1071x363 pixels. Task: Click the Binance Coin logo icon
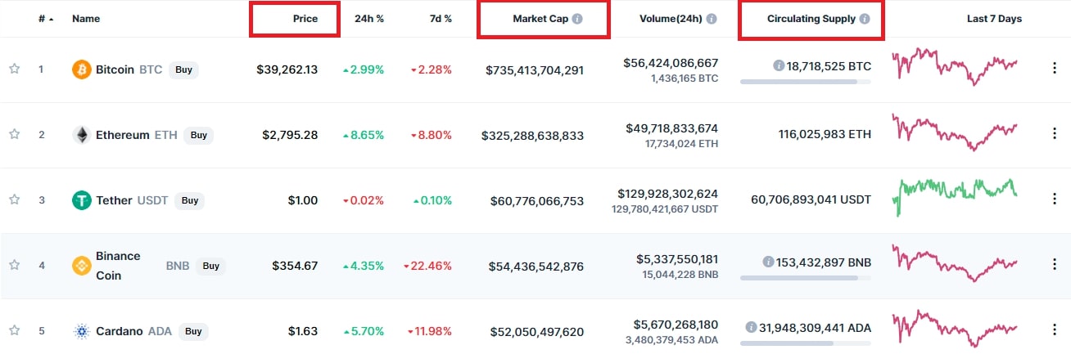(x=81, y=266)
